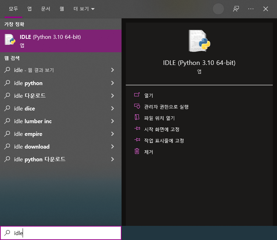Click search icon beside 'idle 다운로드'
The height and width of the screenshot is (240, 277).
(7, 95)
